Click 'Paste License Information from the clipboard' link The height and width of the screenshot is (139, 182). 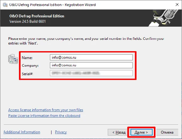click(x=44, y=116)
